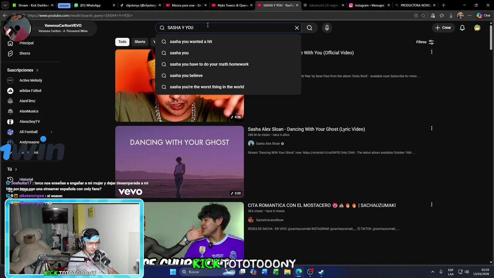Open the Filtros panel
This screenshot has height=278, width=494.
425,42
